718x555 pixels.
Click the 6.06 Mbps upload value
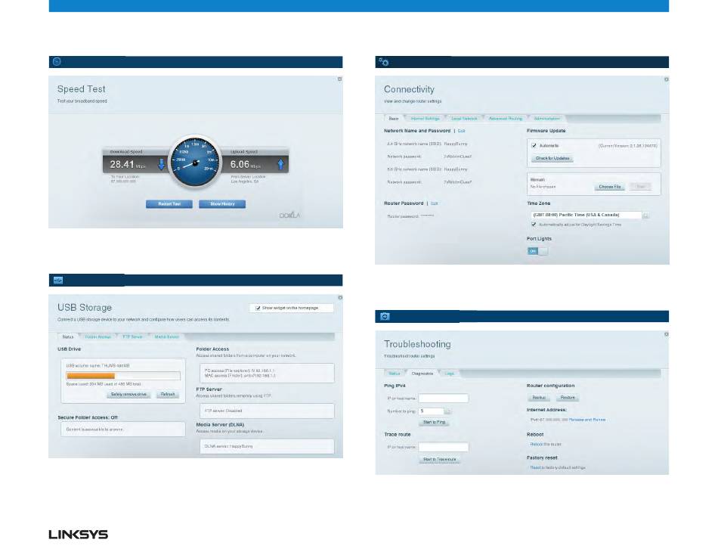[246, 165]
